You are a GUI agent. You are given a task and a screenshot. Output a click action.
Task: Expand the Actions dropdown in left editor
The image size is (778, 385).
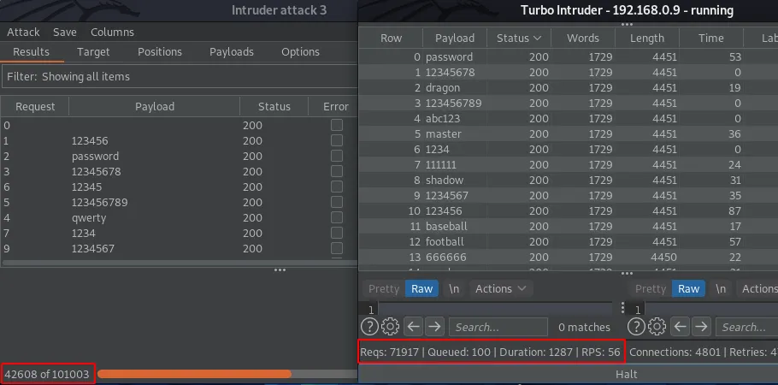pyautogui.click(x=500, y=289)
